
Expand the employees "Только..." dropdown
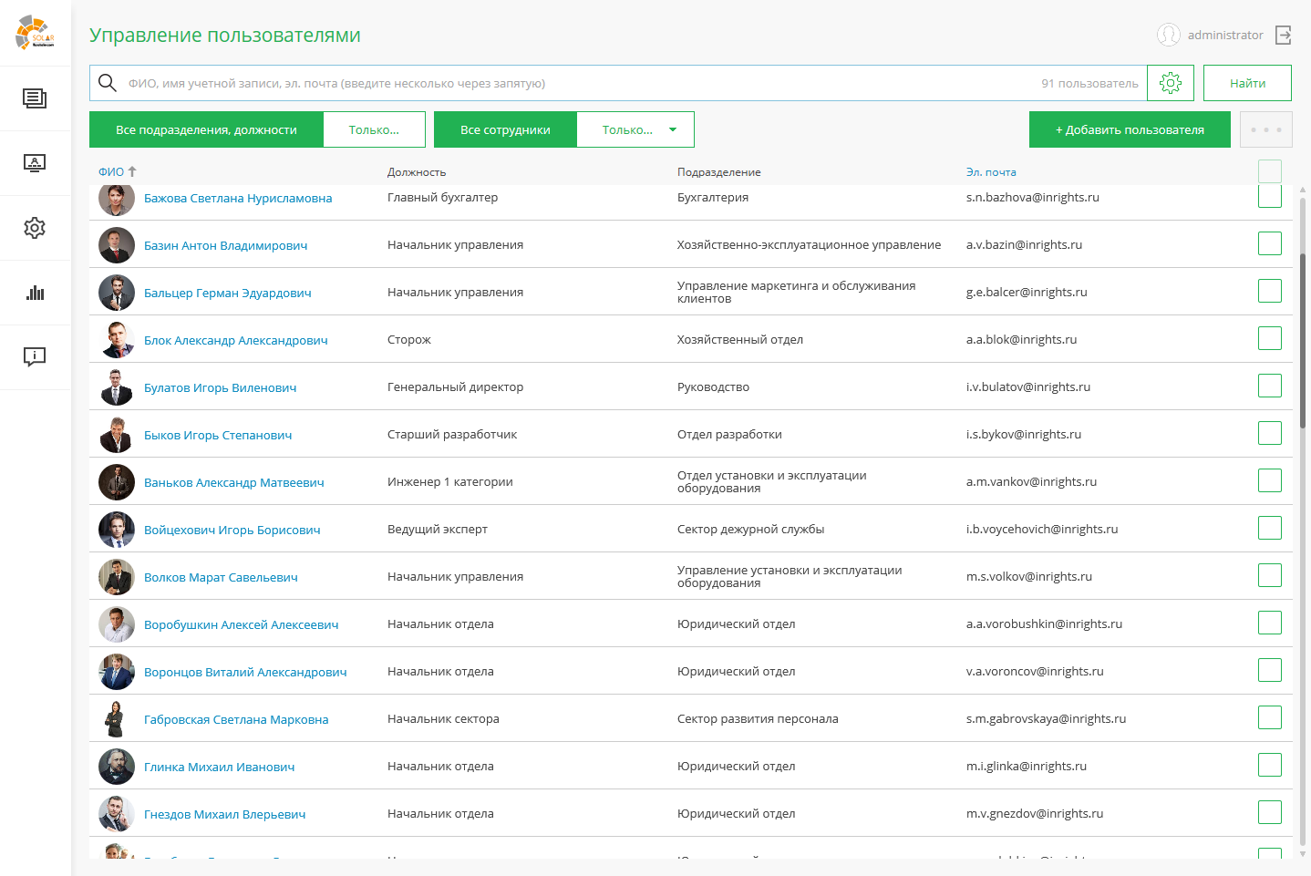coord(635,129)
